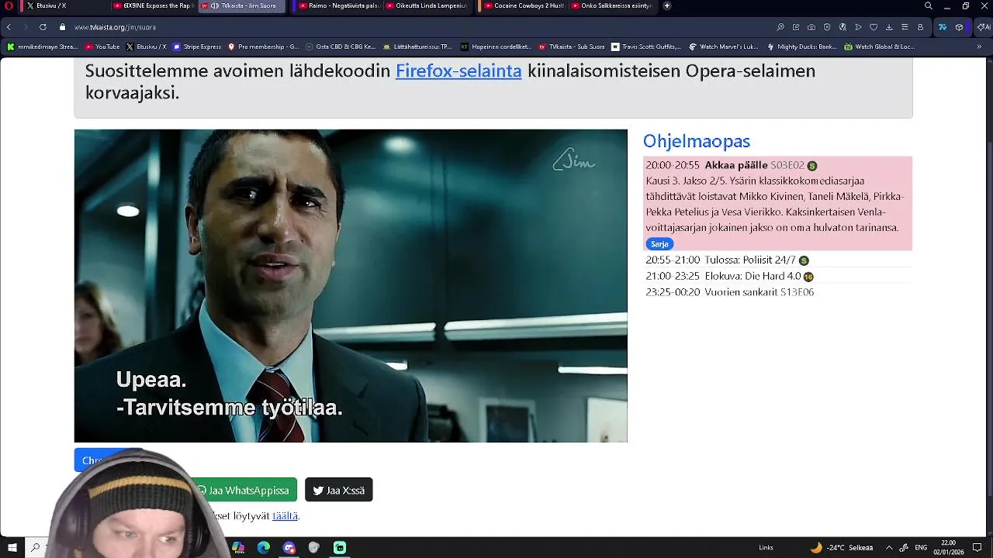Show more bookmarks with the double chevron
Viewport: 993px width, 558px height.
coord(979,46)
